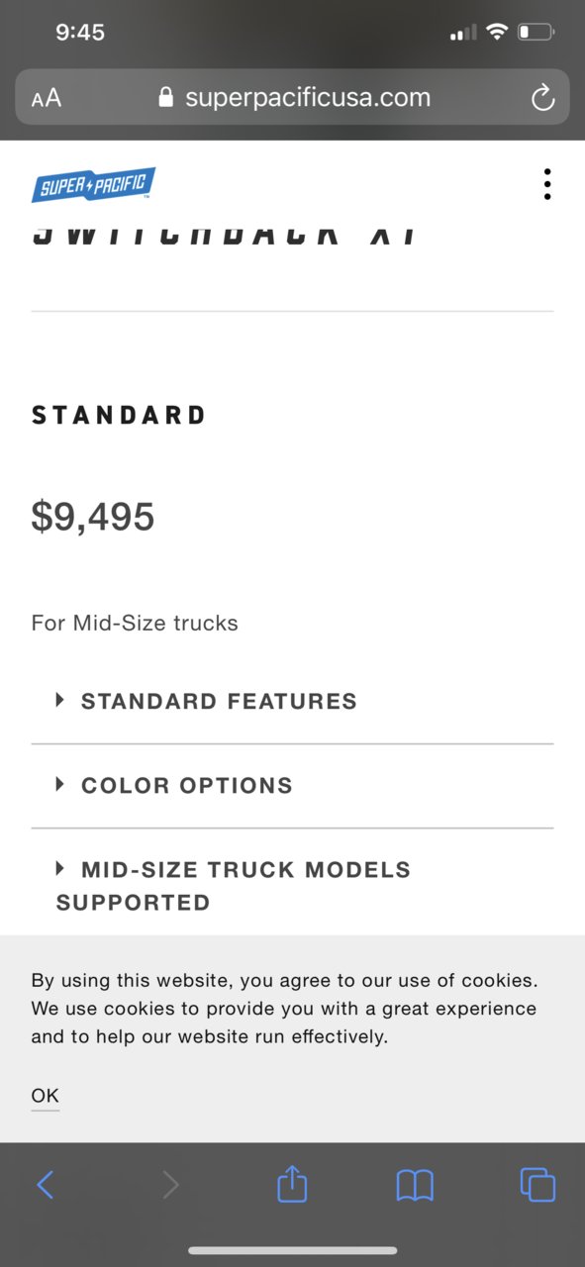
Task: Expand the Color Options section
Action: (292, 786)
